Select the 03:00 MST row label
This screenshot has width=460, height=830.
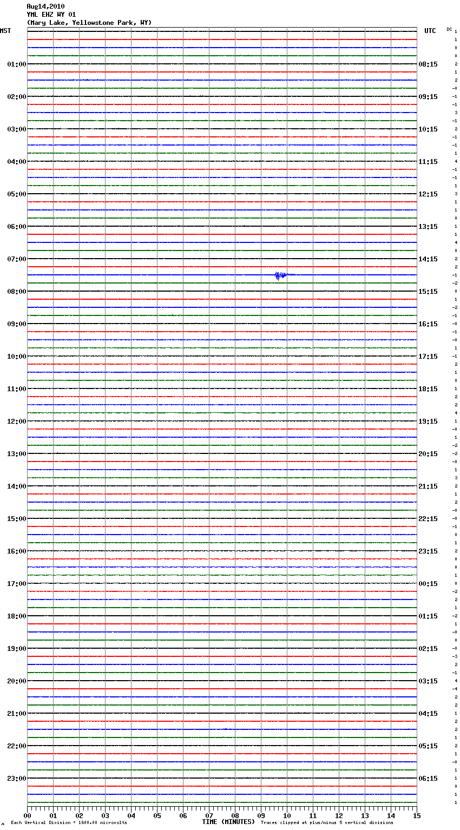(16, 129)
